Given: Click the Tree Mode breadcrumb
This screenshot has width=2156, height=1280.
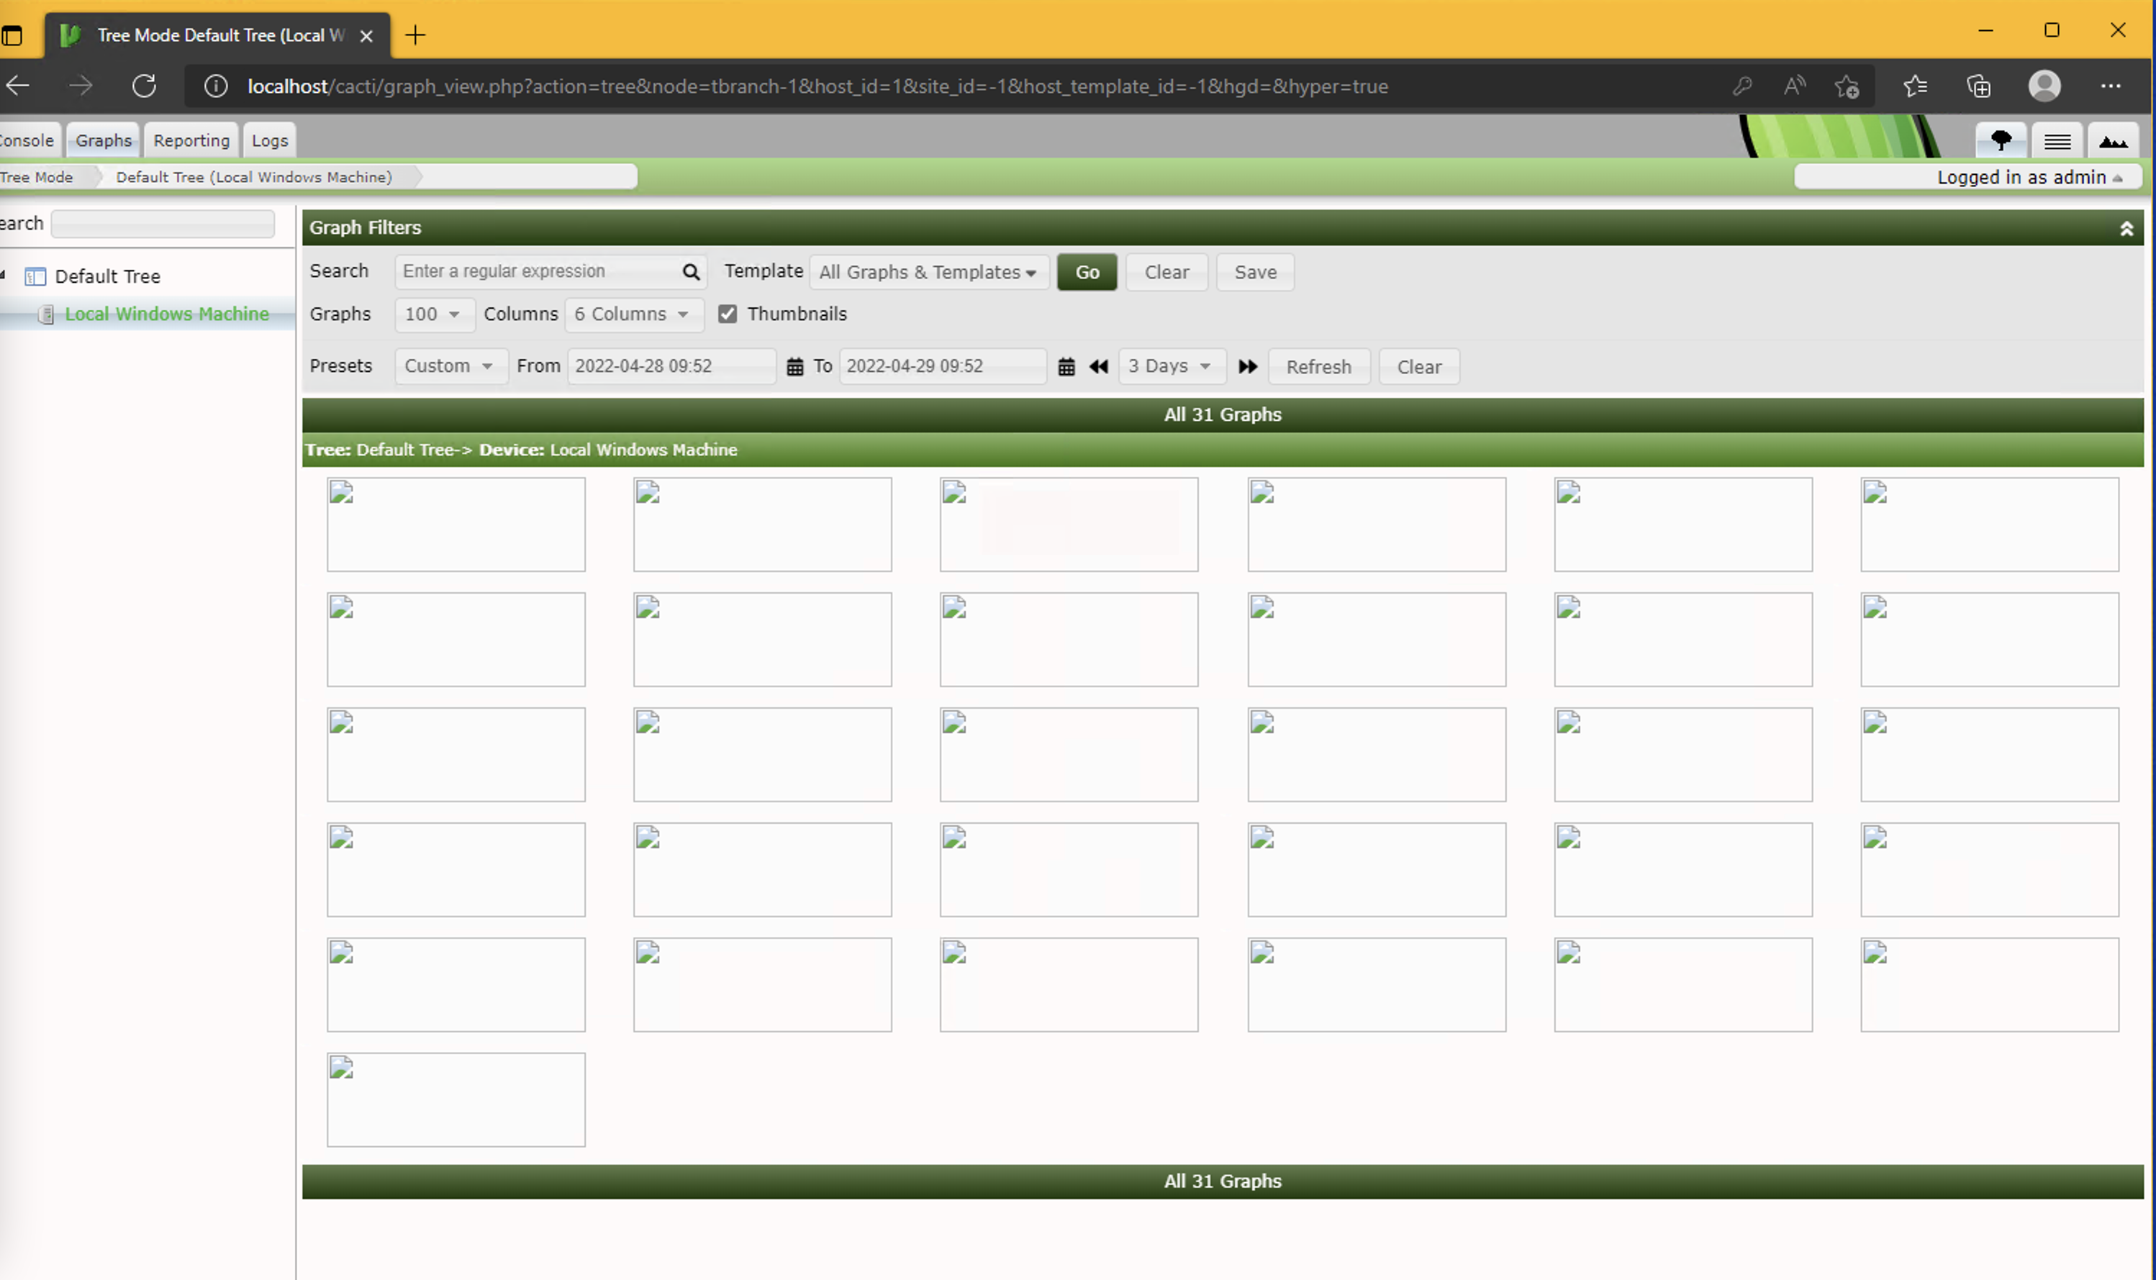Looking at the screenshot, I should (x=36, y=178).
